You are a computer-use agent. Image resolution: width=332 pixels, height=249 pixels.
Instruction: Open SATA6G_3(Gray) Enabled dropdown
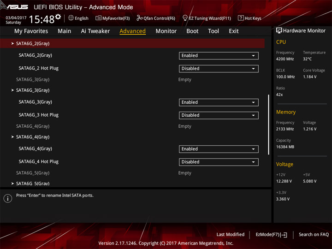tap(219, 102)
